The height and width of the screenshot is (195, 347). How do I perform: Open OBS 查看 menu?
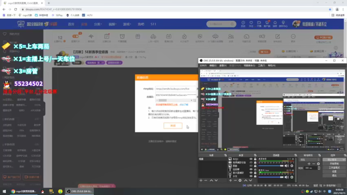223,65
